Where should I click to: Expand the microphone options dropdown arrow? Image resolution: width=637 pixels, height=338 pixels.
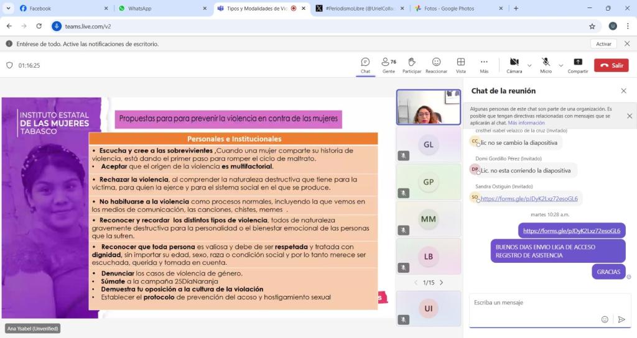point(560,65)
